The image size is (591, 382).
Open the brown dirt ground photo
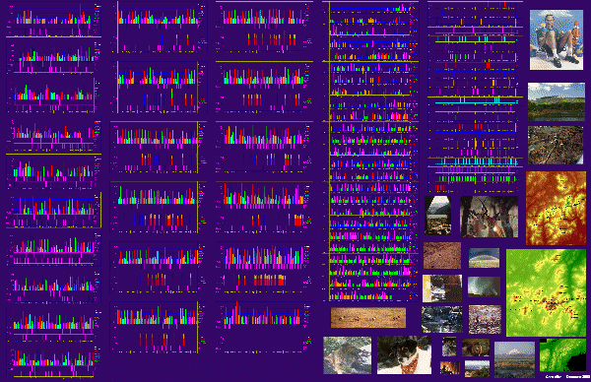pos(442,255)
